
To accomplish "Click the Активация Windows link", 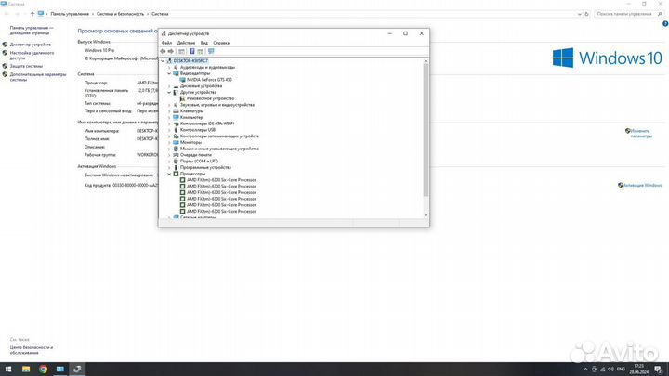I will [x=641, y=185].
